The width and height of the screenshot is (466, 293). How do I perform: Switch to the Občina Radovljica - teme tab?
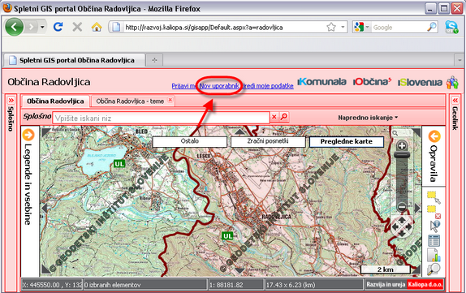point(130,101)
